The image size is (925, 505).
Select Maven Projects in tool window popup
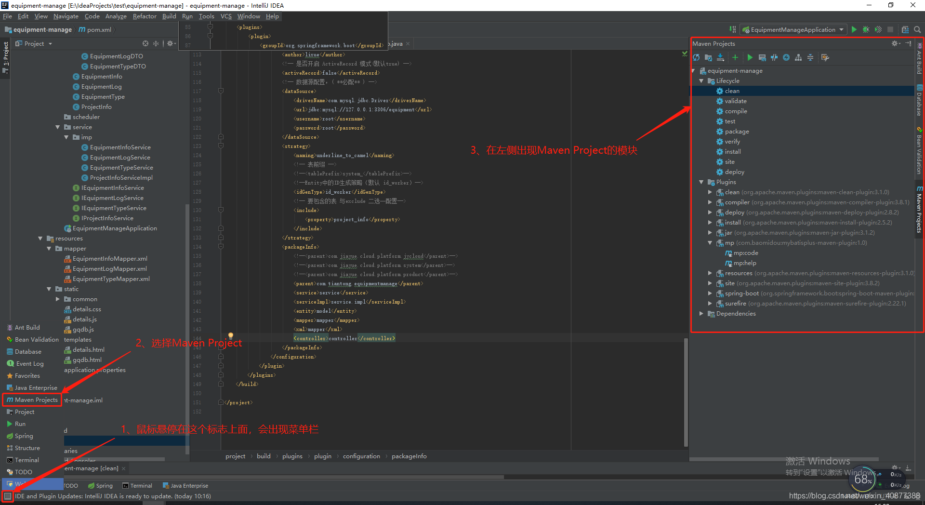coord(32,400)
